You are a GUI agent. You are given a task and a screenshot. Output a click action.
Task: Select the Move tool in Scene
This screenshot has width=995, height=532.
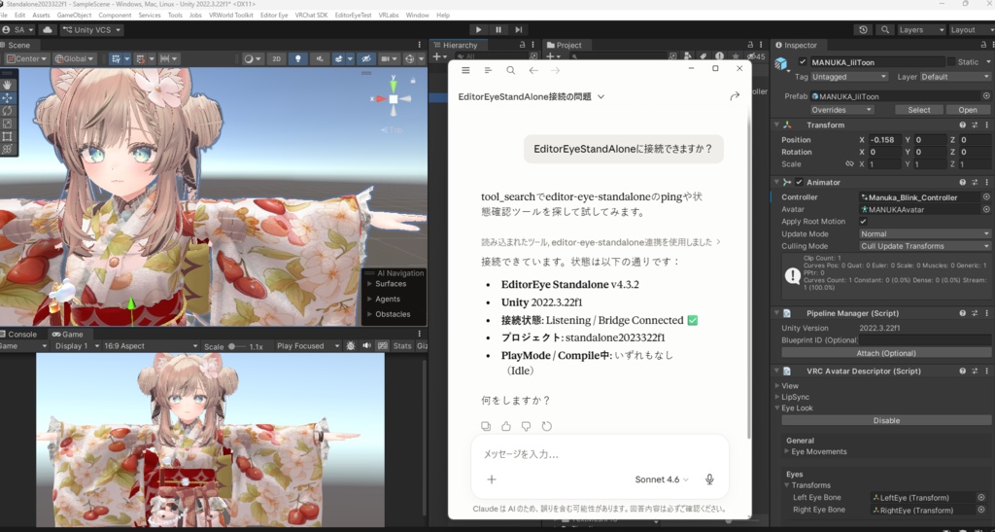(x=8, y=98)
